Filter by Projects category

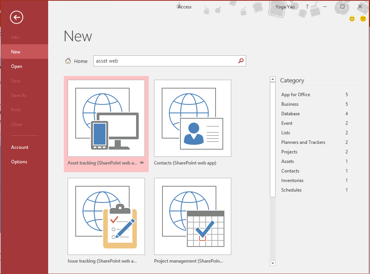coord(315,152)
